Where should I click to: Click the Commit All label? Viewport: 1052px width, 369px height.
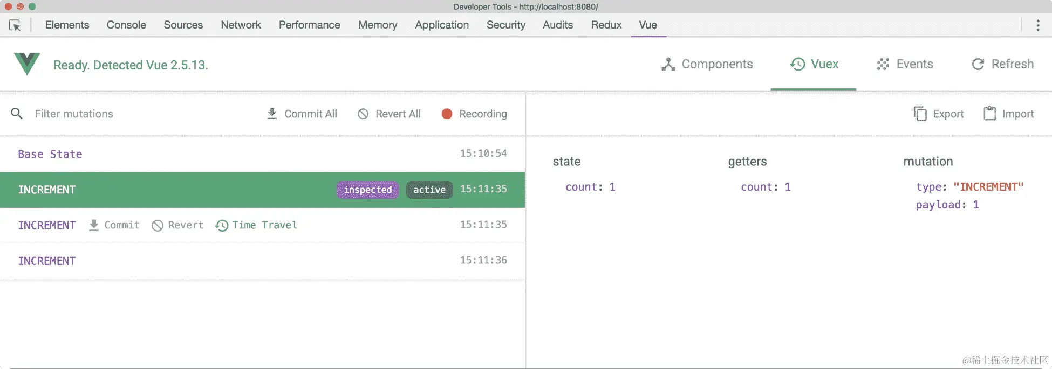311,114
